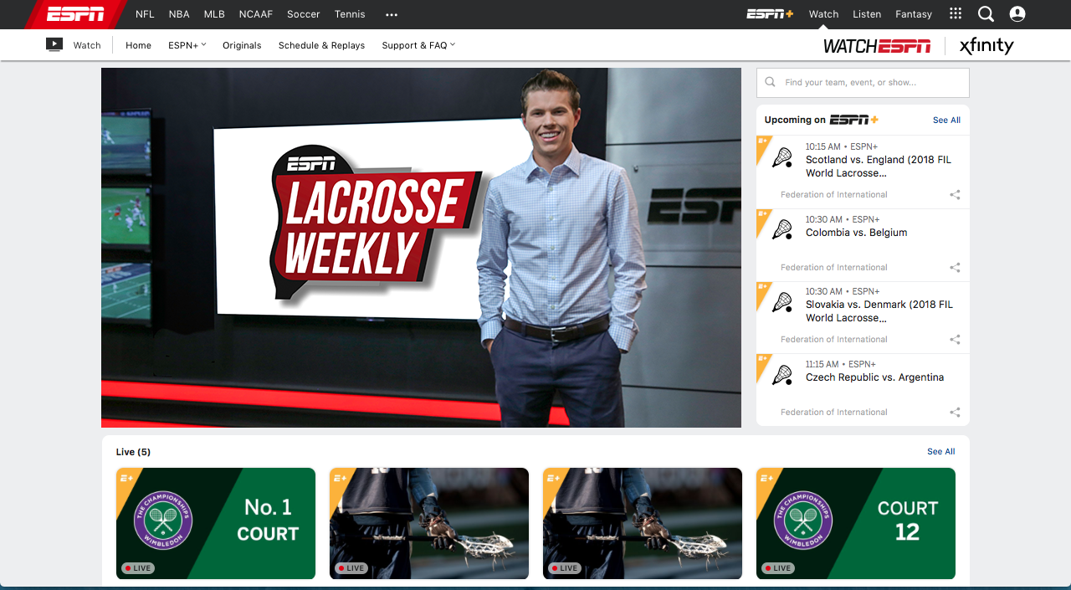This screenshot has width=1071, height=590.
Task: Open the apps grid icon
Action: point(956,14)
